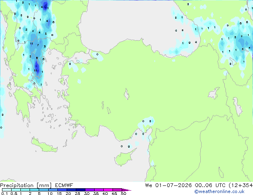Click the 20–25 mm legend swatch
Viewport: 253px width, 195px height.
[71, 190]
